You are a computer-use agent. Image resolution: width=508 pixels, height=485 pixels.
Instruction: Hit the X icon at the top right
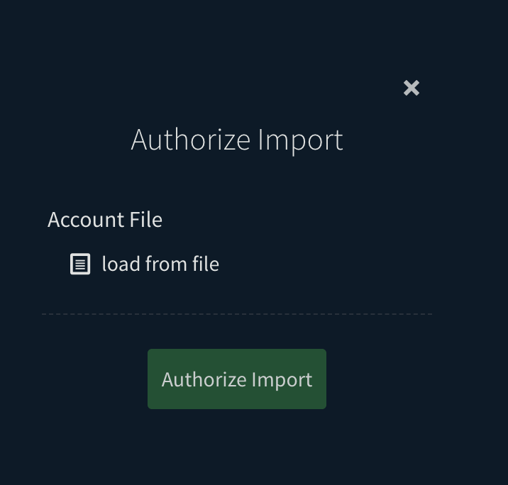pyautogui.click(x=412, y=88)
